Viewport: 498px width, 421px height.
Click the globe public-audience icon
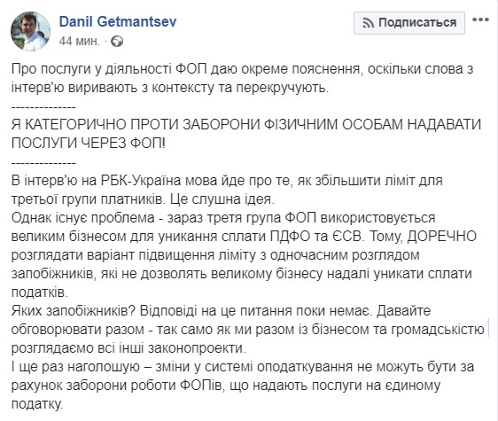[117, 42]
